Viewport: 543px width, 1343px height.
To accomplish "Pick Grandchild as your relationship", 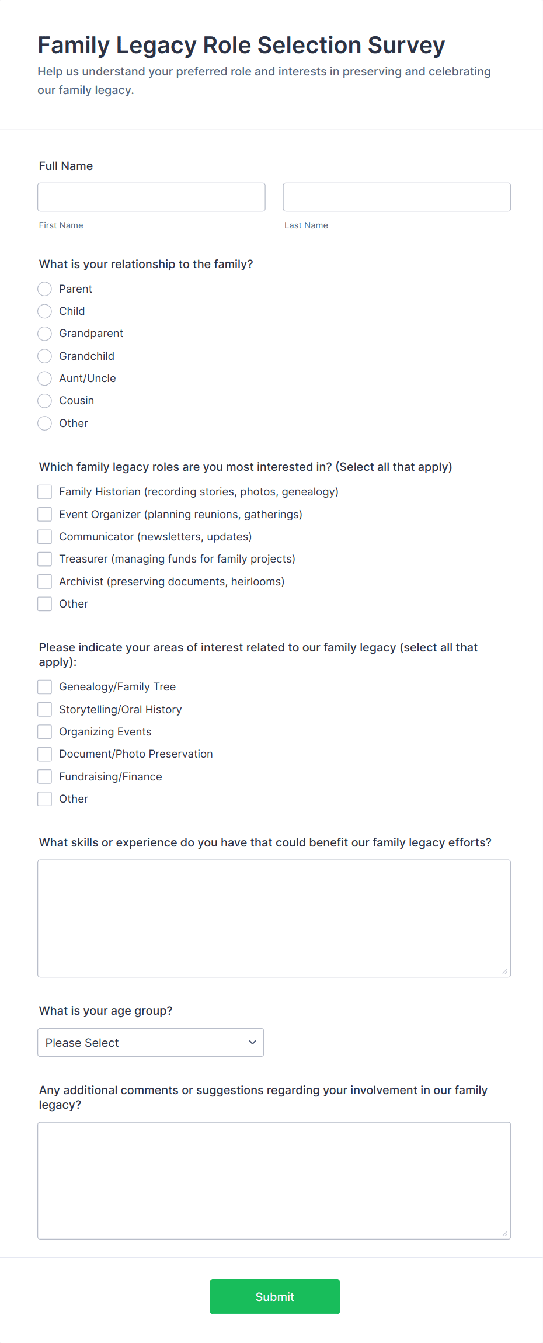I will 44,356.
